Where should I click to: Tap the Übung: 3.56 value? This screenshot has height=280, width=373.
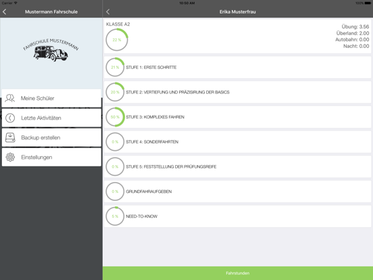pyautogui.click(x=355, y=26)
